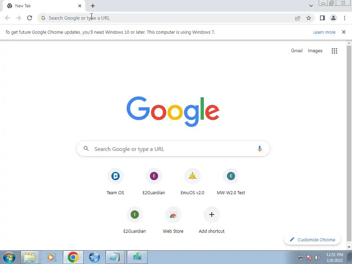Click the forward navigation arrow
Viewport: 352px width, 264px height.
tap(19, 18)
